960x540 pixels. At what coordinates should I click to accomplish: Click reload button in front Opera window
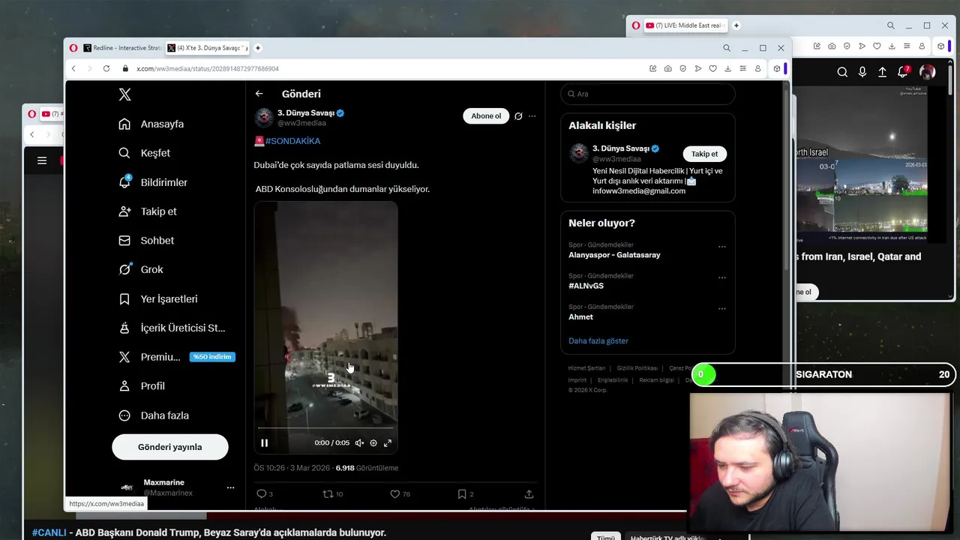coord(106,68)
